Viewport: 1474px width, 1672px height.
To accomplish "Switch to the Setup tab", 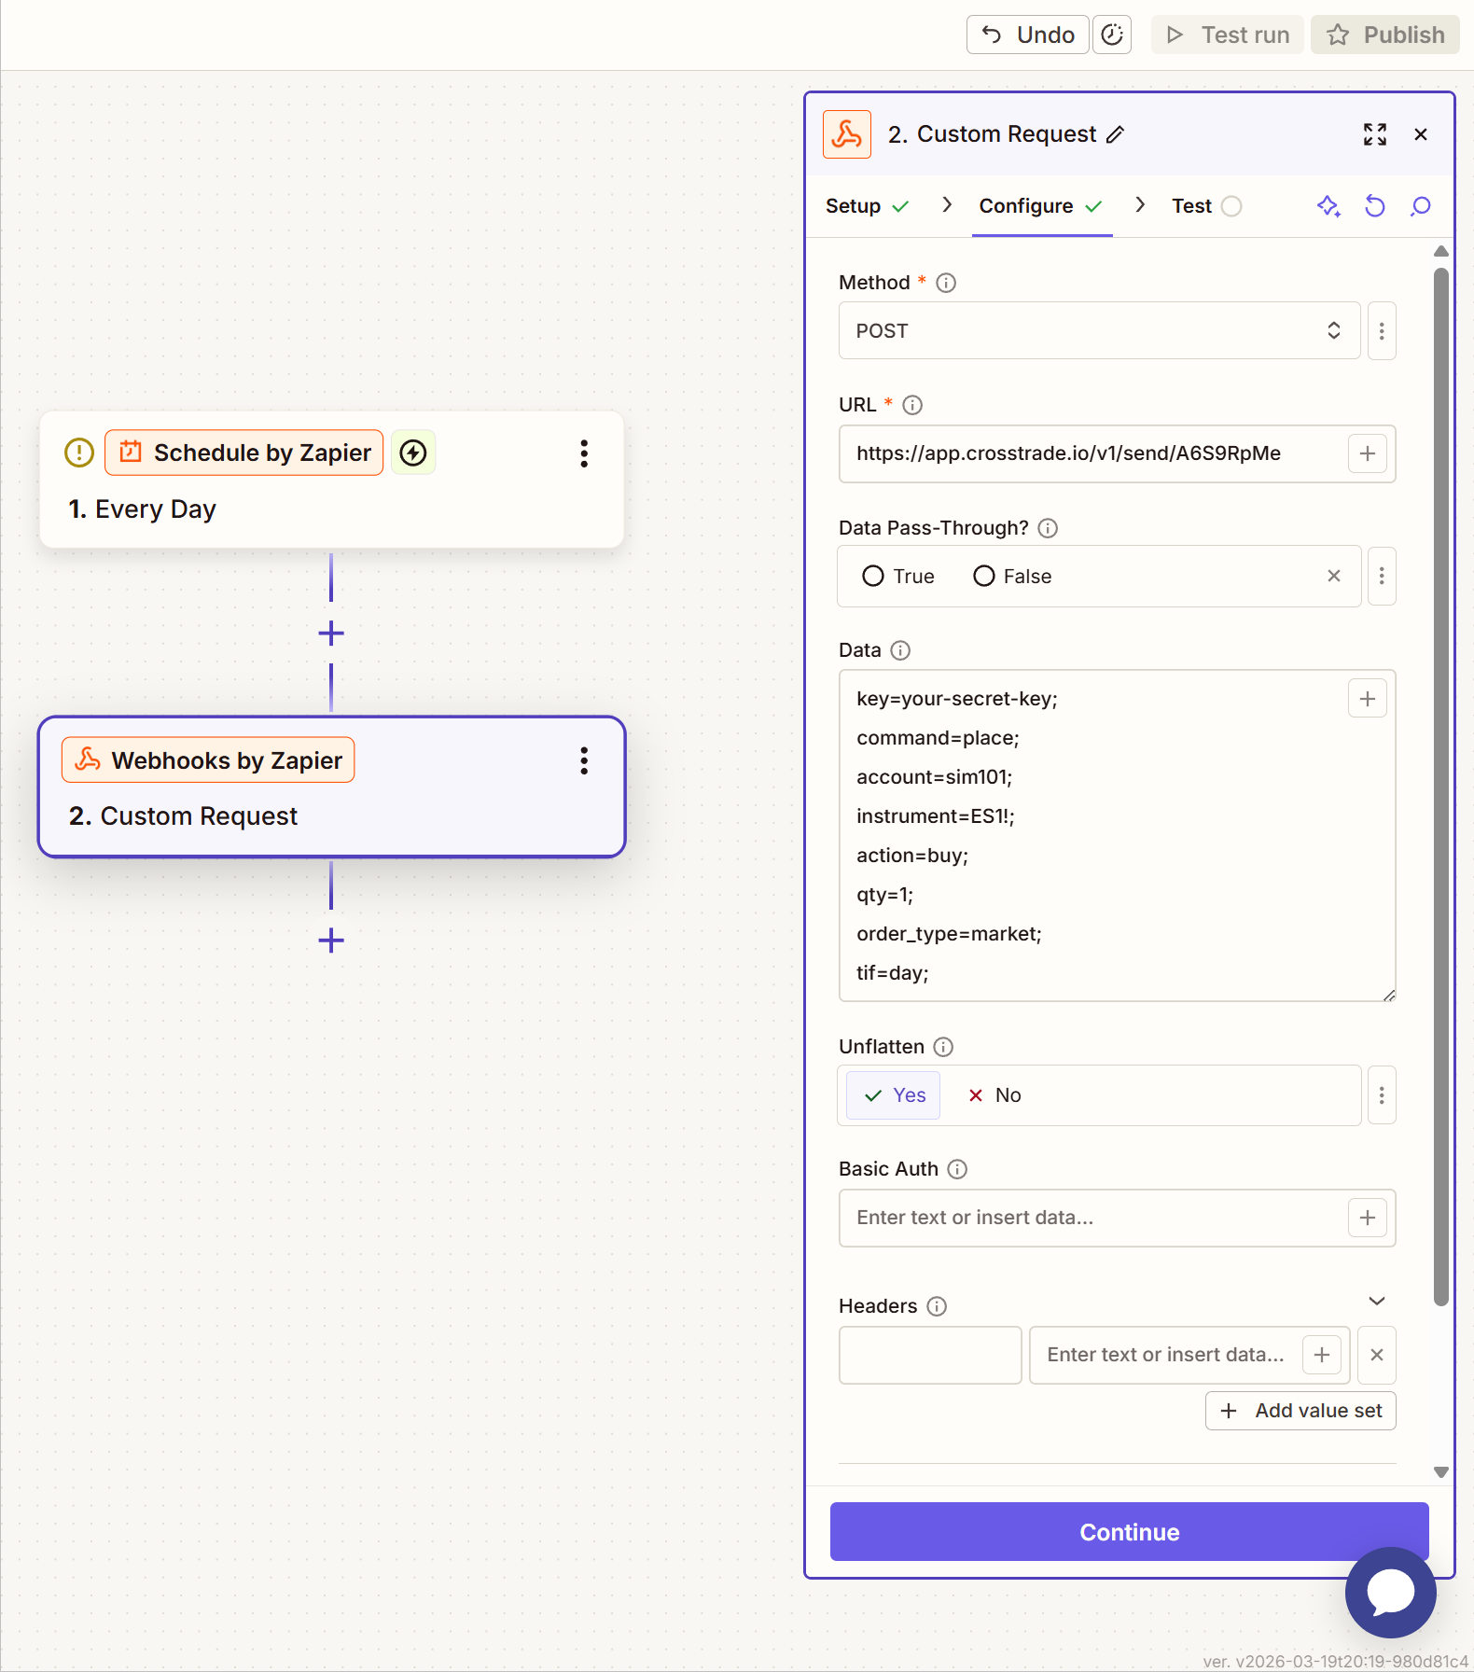I will tap(867, 206).
